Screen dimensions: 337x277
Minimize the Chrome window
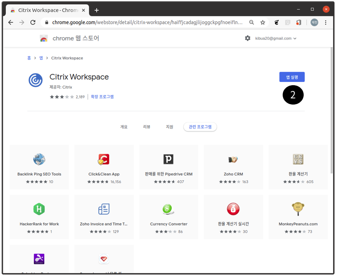pyautogui.click(x=298, y=9)
